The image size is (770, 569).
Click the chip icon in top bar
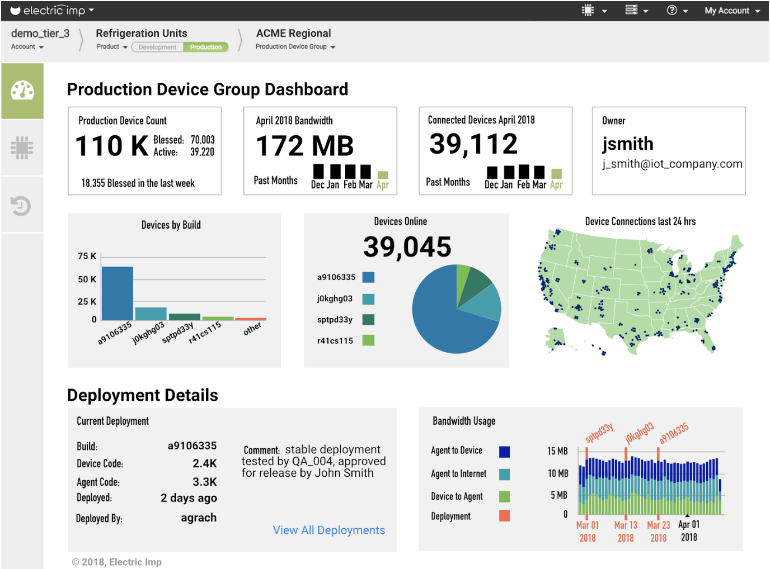588,10
